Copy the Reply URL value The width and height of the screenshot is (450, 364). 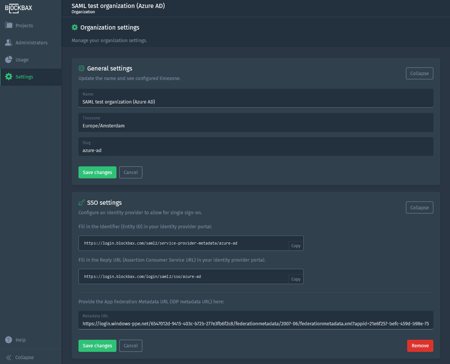296,279
